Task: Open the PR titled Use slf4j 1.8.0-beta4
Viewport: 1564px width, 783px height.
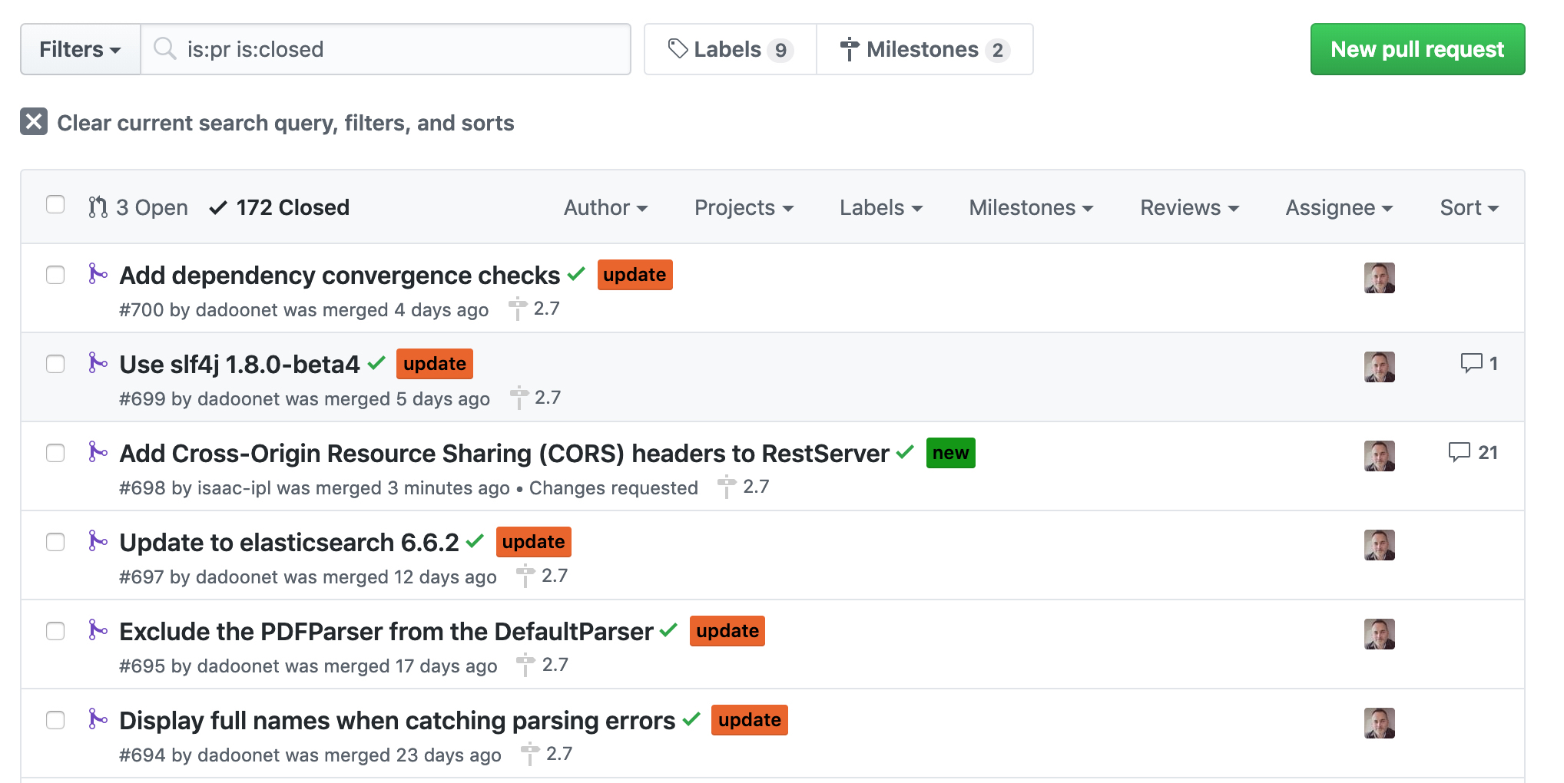Action: 239,364
